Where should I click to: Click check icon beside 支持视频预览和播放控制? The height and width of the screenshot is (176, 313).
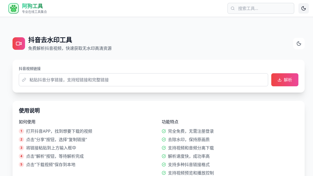tap(164, 173)
